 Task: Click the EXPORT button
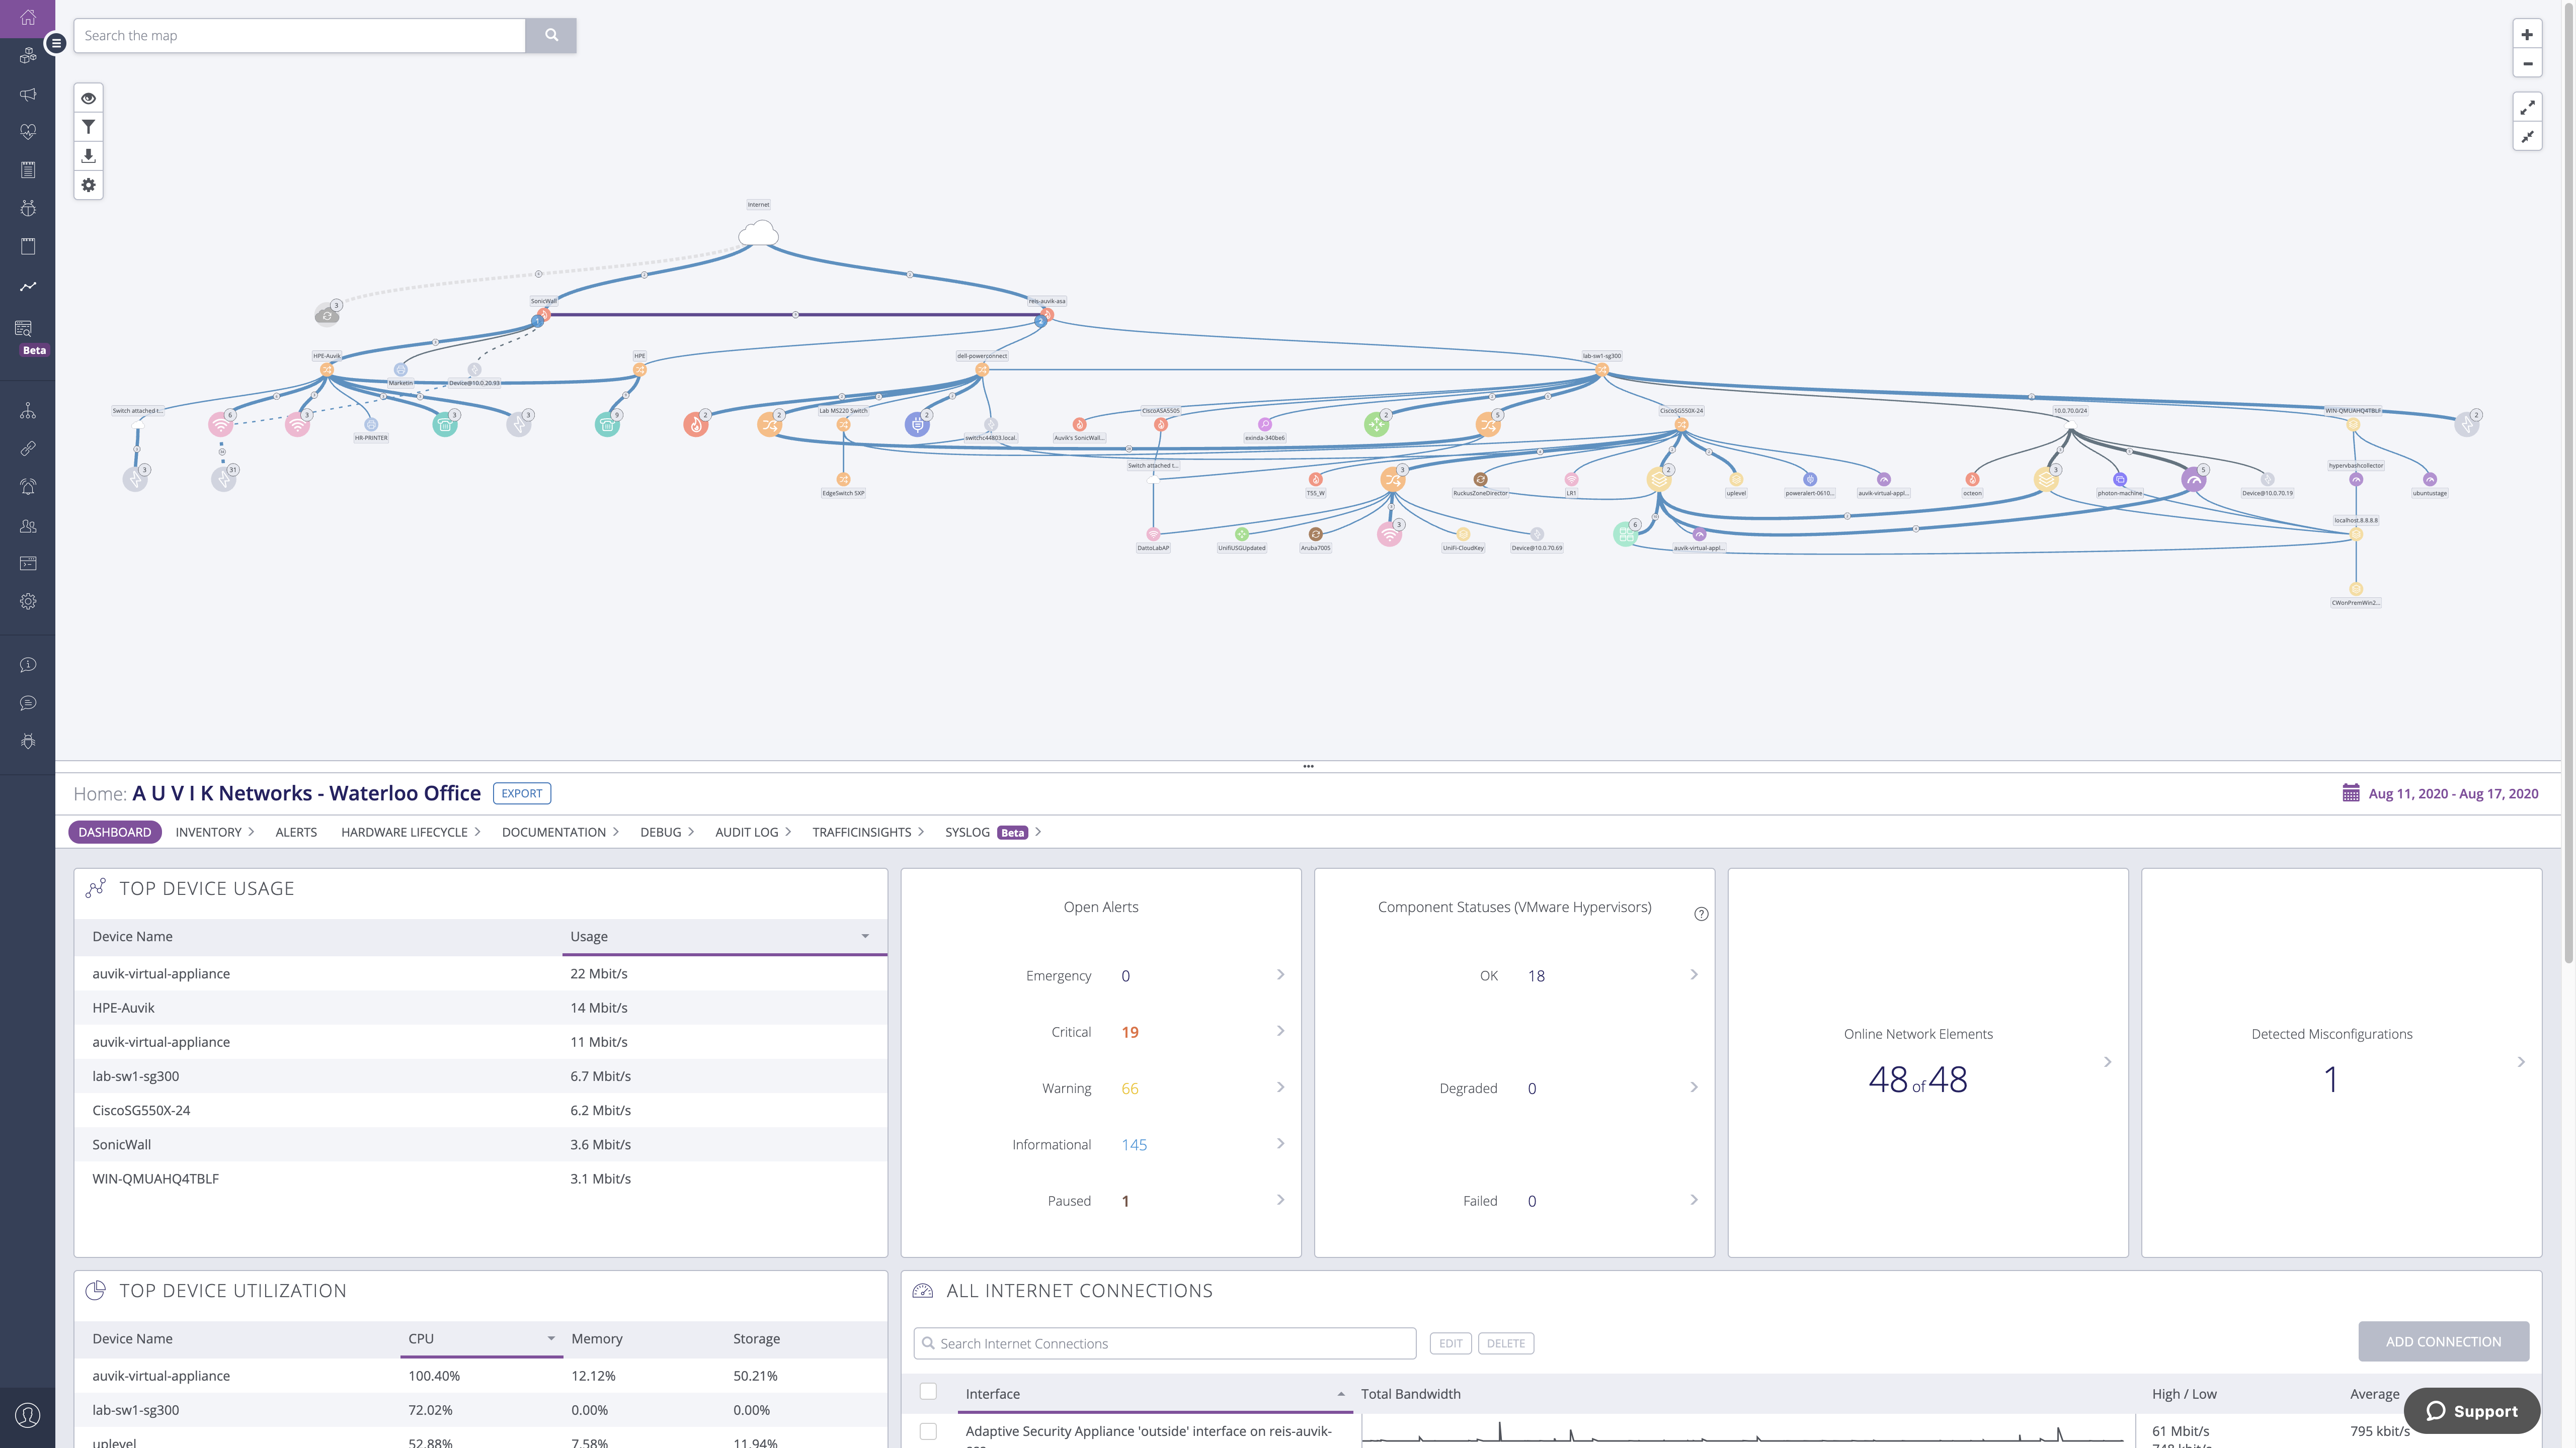pos(520,792)
